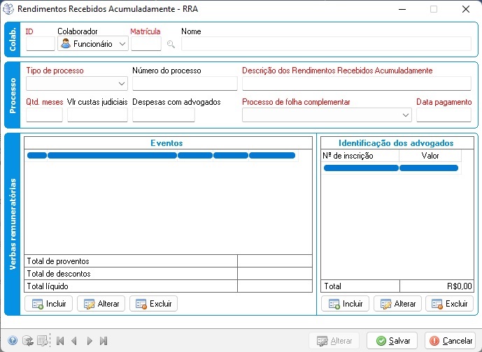Click Incluir under Identificação dos advogados

point(346,304)
